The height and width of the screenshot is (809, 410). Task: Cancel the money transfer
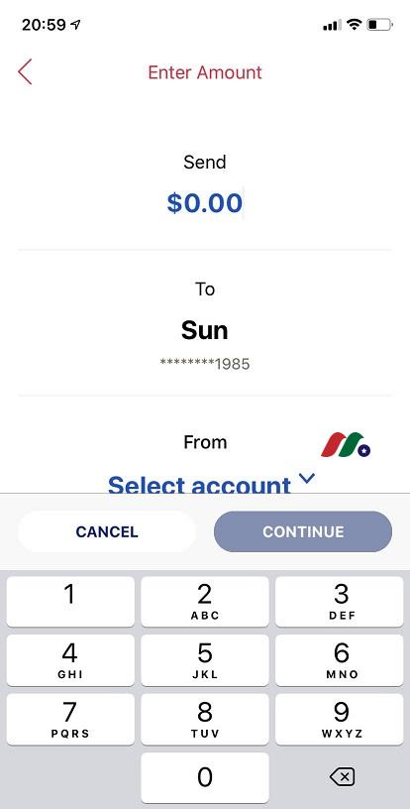coord(107,532)
